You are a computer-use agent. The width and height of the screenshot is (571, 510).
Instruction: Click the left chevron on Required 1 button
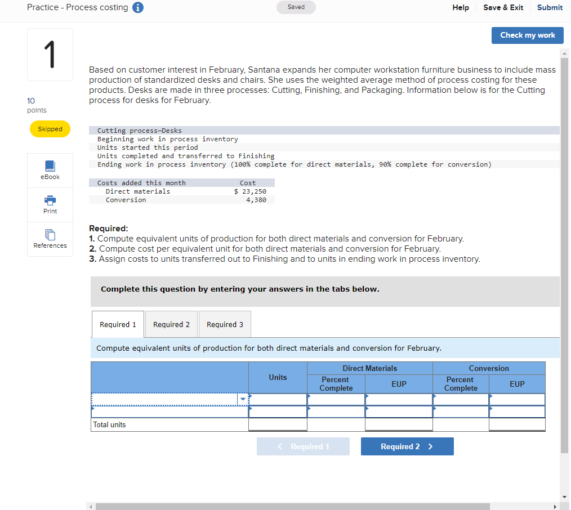[x=281, y=446]
